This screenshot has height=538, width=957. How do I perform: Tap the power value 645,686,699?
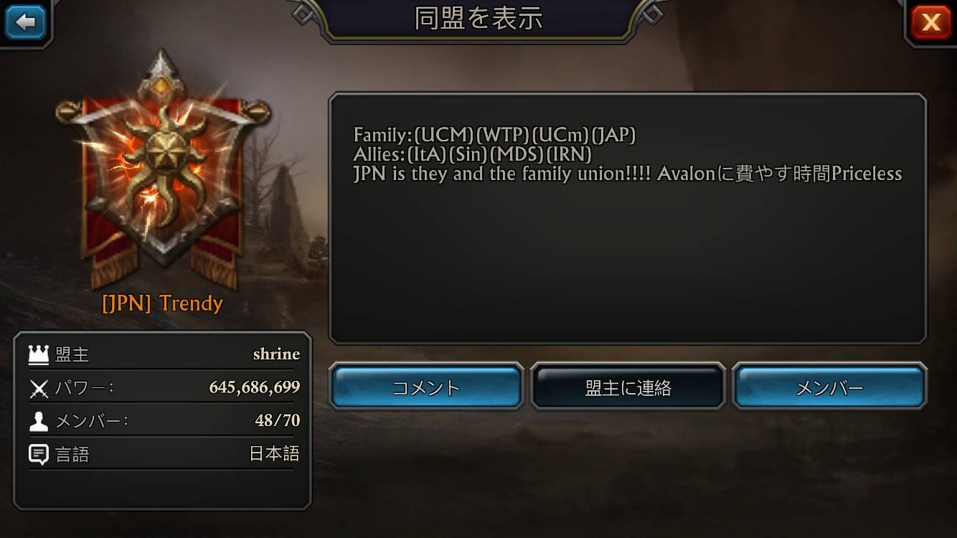[255, 387]
